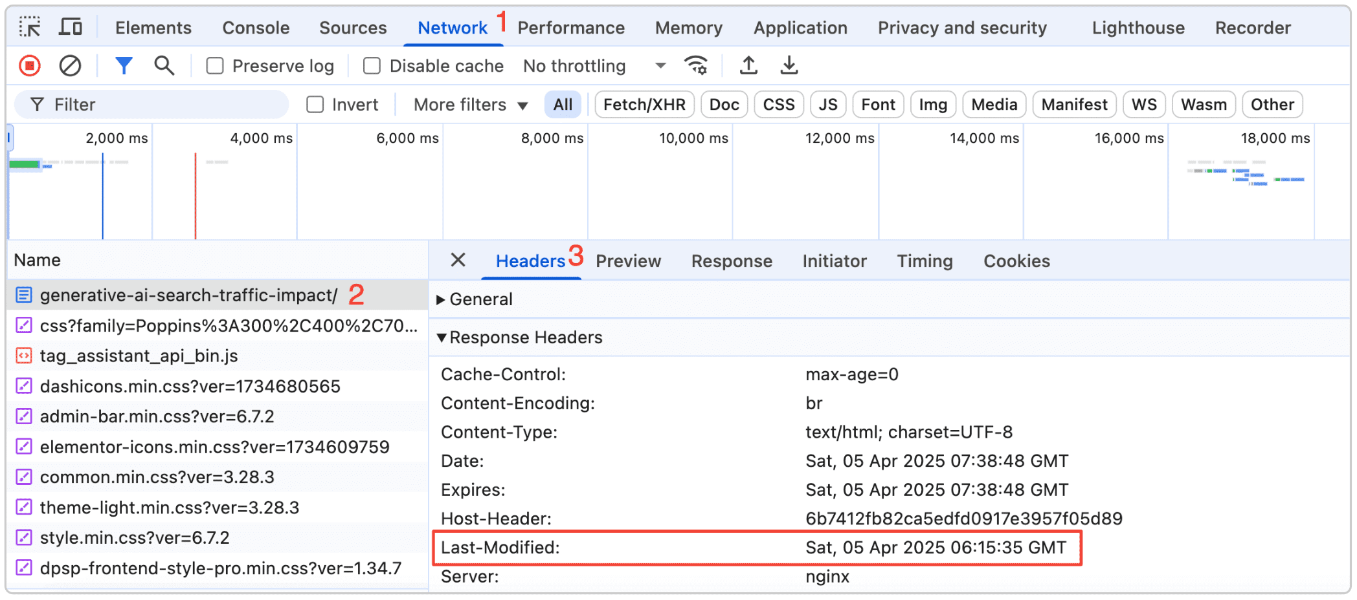Filter requests by Fetch/XHR type

click(644, 104)
